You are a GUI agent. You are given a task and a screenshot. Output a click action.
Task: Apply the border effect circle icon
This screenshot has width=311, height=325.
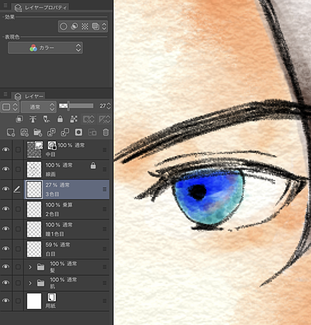64,27
